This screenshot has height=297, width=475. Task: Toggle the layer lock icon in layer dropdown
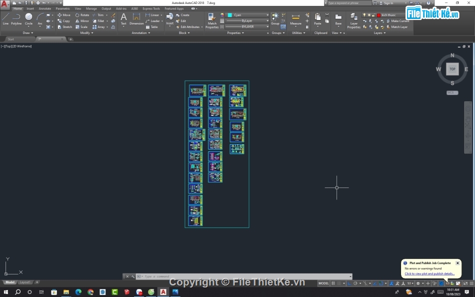coord(374,15)
